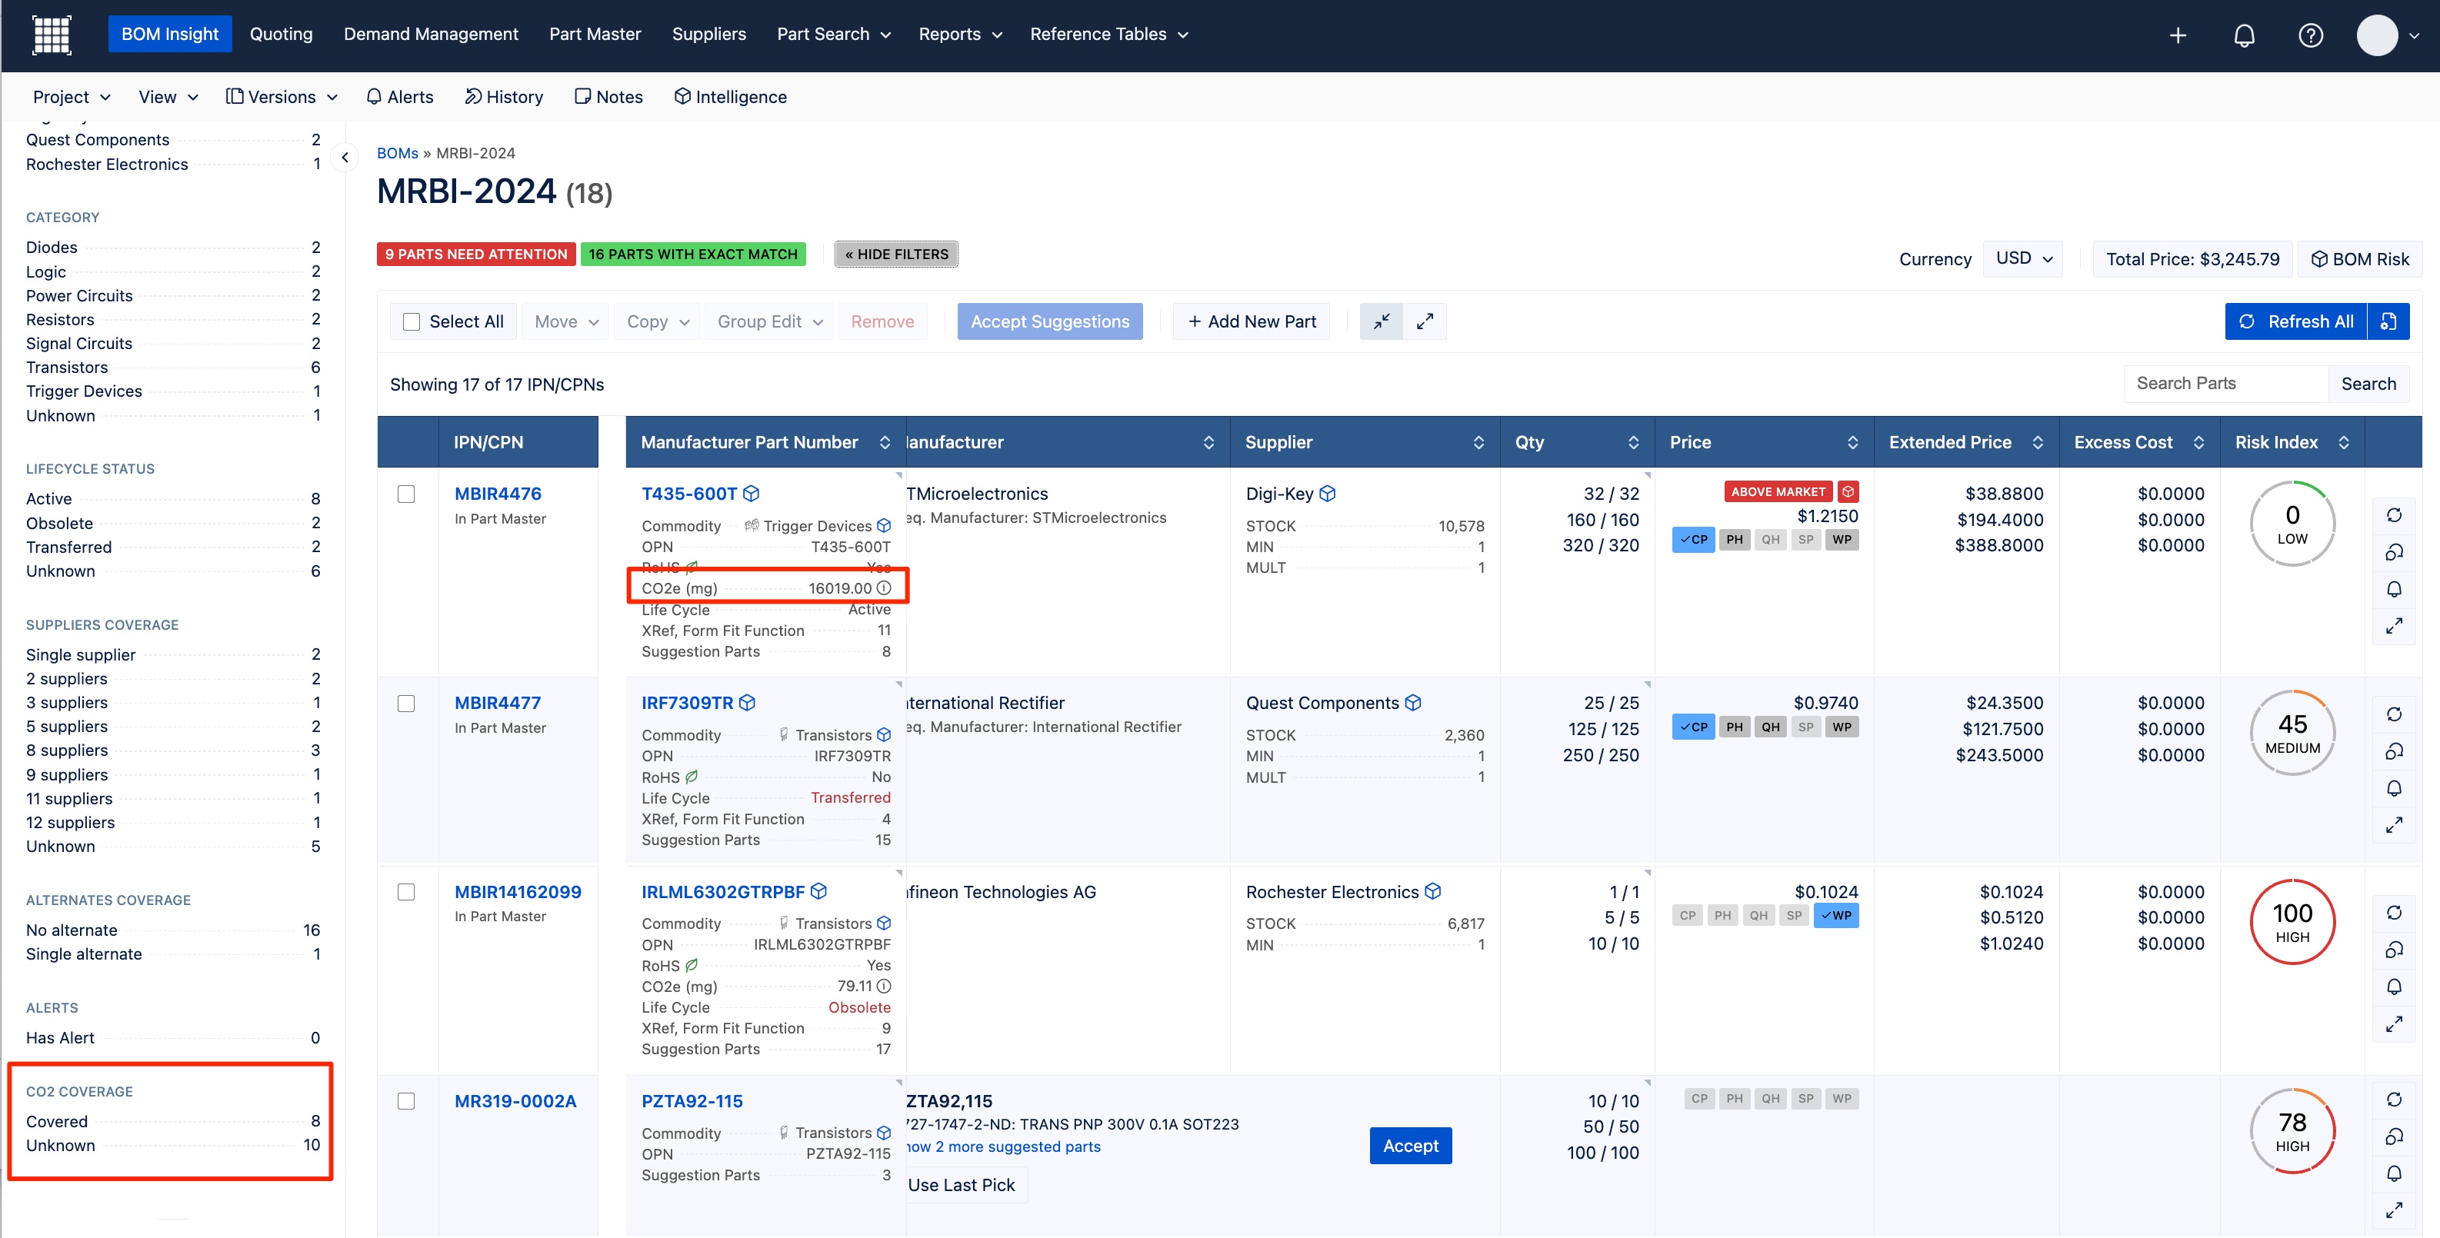The height and width of the screenshot is (1238, 2440).
Task: Click the plus icon in top bar
Action: point(2178,35)
